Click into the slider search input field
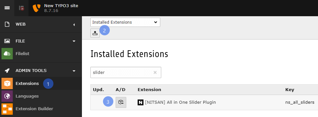This screenshot has width=318, height=117. pyautogui.click(x=122, y=72)
